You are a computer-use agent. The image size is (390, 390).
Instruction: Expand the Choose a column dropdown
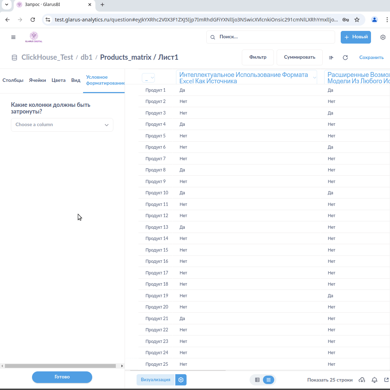click(x=62, y=125)
